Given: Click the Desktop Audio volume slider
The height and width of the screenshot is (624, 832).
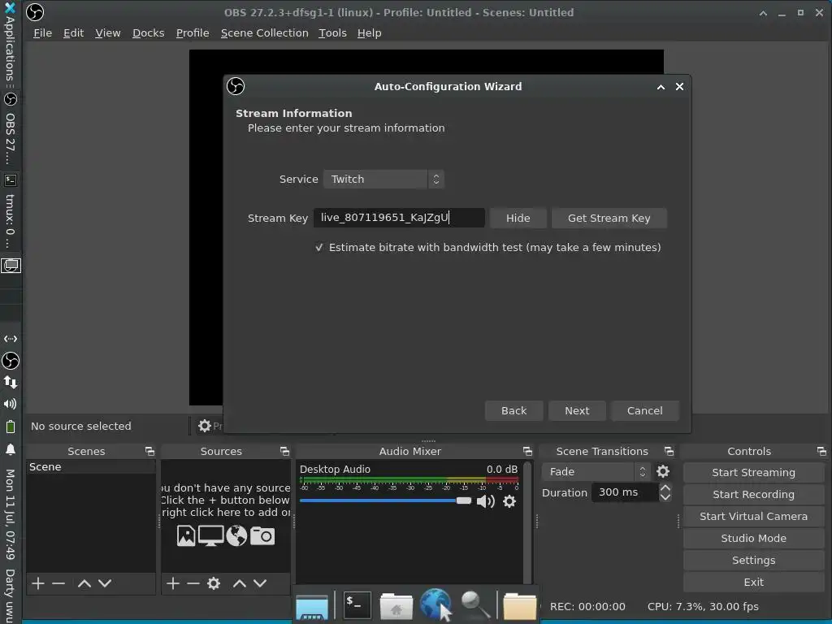Looking at the screenshot, I should coord(385,500).
